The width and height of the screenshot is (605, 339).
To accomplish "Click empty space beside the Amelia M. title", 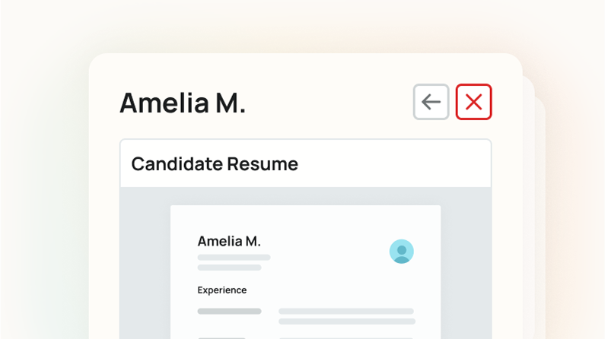I will click(x=327, y=103).
